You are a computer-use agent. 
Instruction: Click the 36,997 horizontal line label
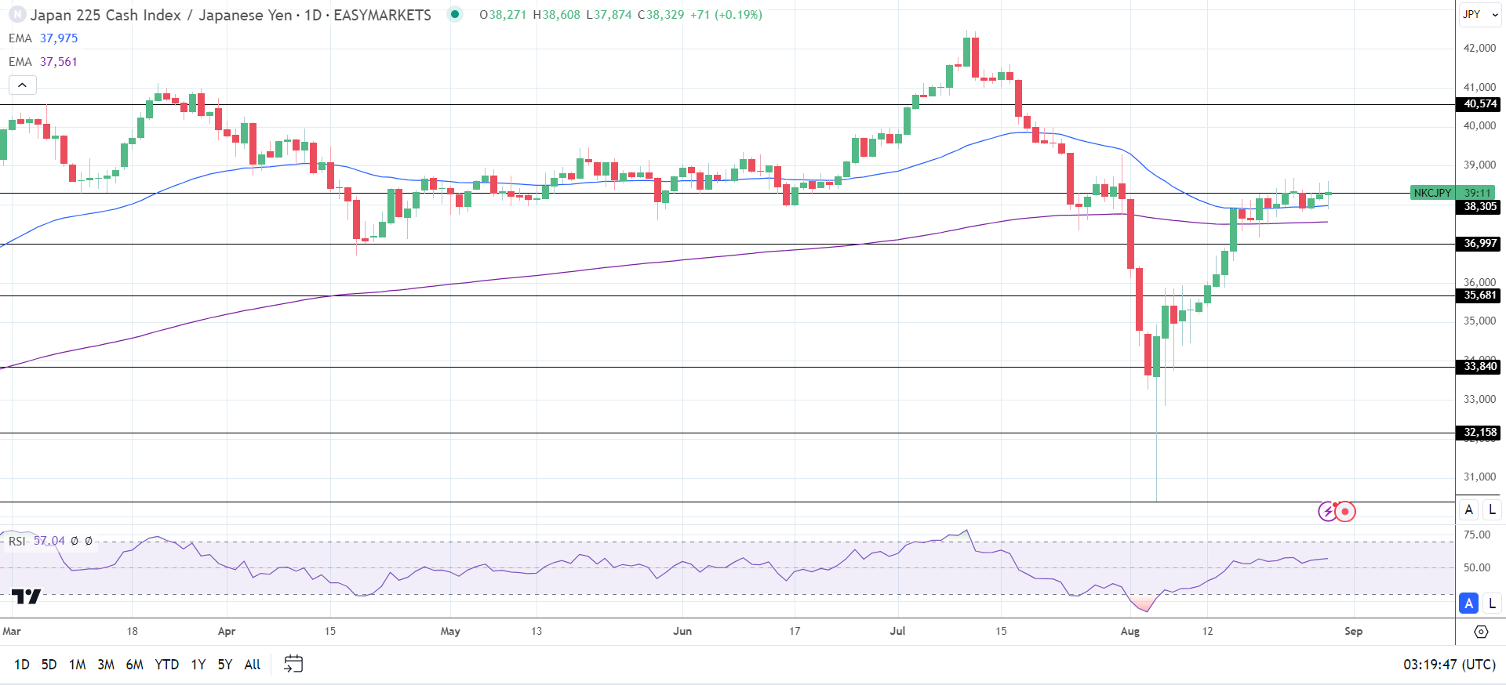[x=1480, y=244]
